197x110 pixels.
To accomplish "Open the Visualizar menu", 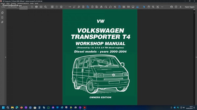I will (x=13, y=3).
